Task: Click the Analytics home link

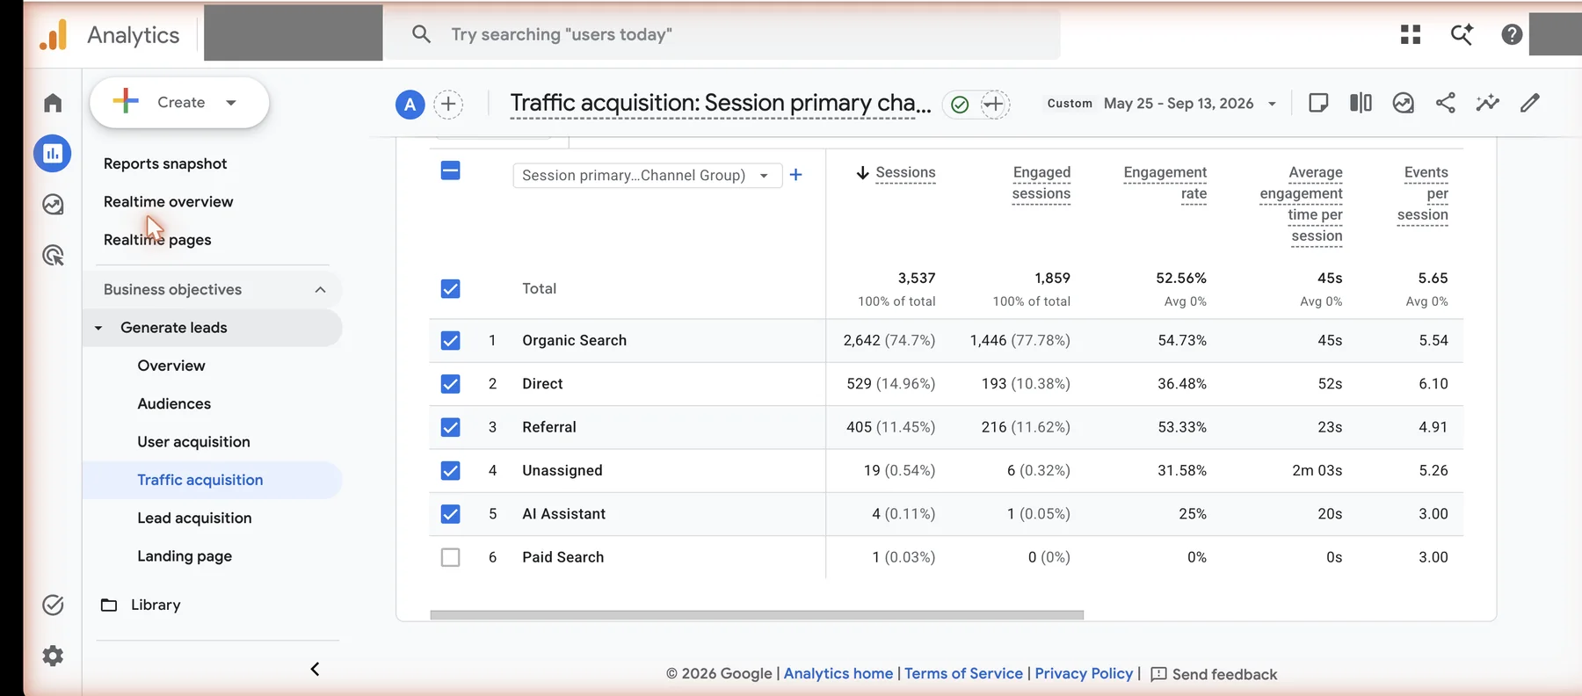Action: [x=838, y=673]
